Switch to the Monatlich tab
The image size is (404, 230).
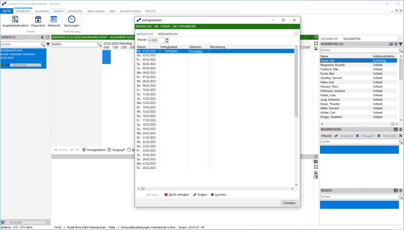(x=144, y=34)
